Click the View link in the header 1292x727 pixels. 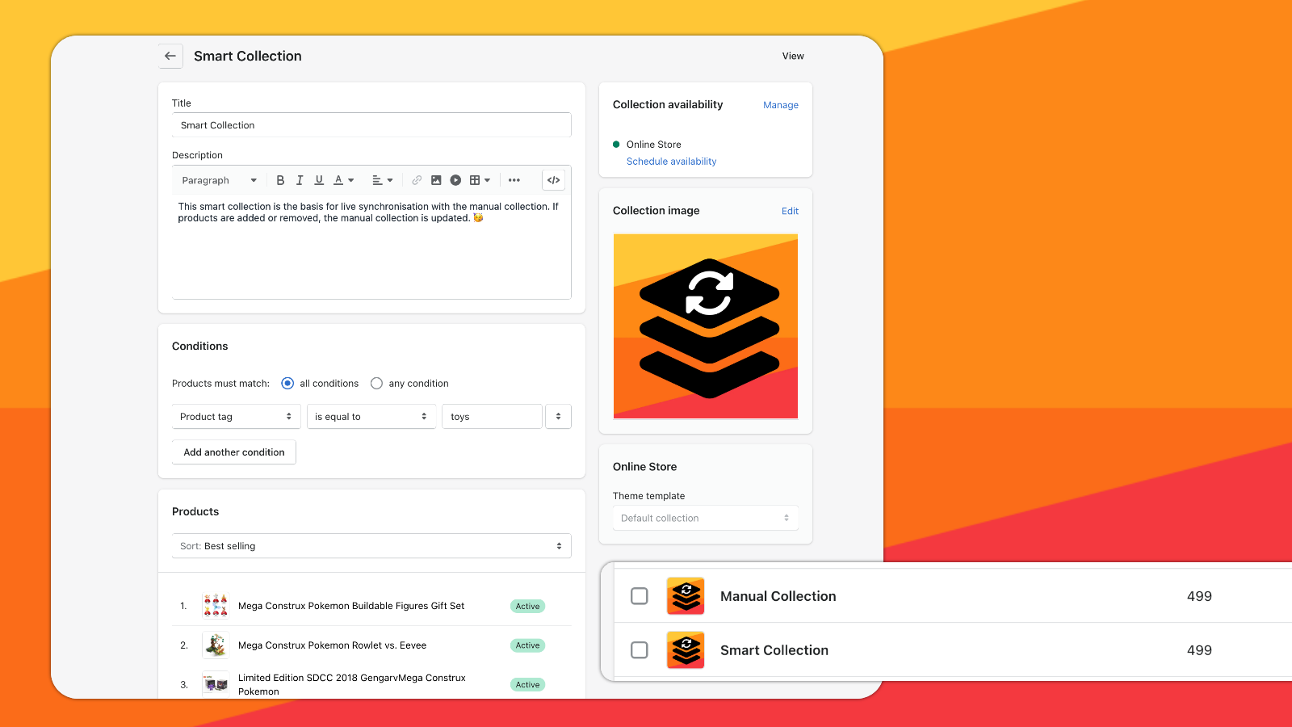[x=793, y=56]
